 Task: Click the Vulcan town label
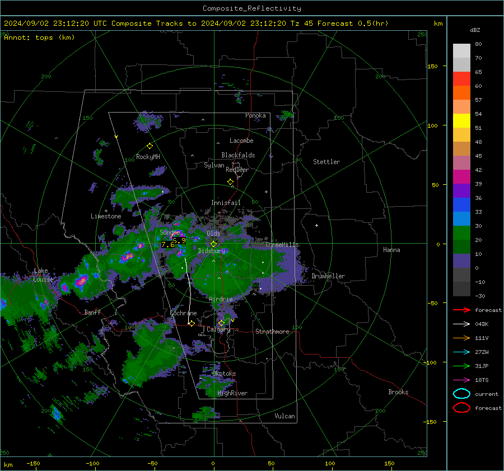[285, 416]
